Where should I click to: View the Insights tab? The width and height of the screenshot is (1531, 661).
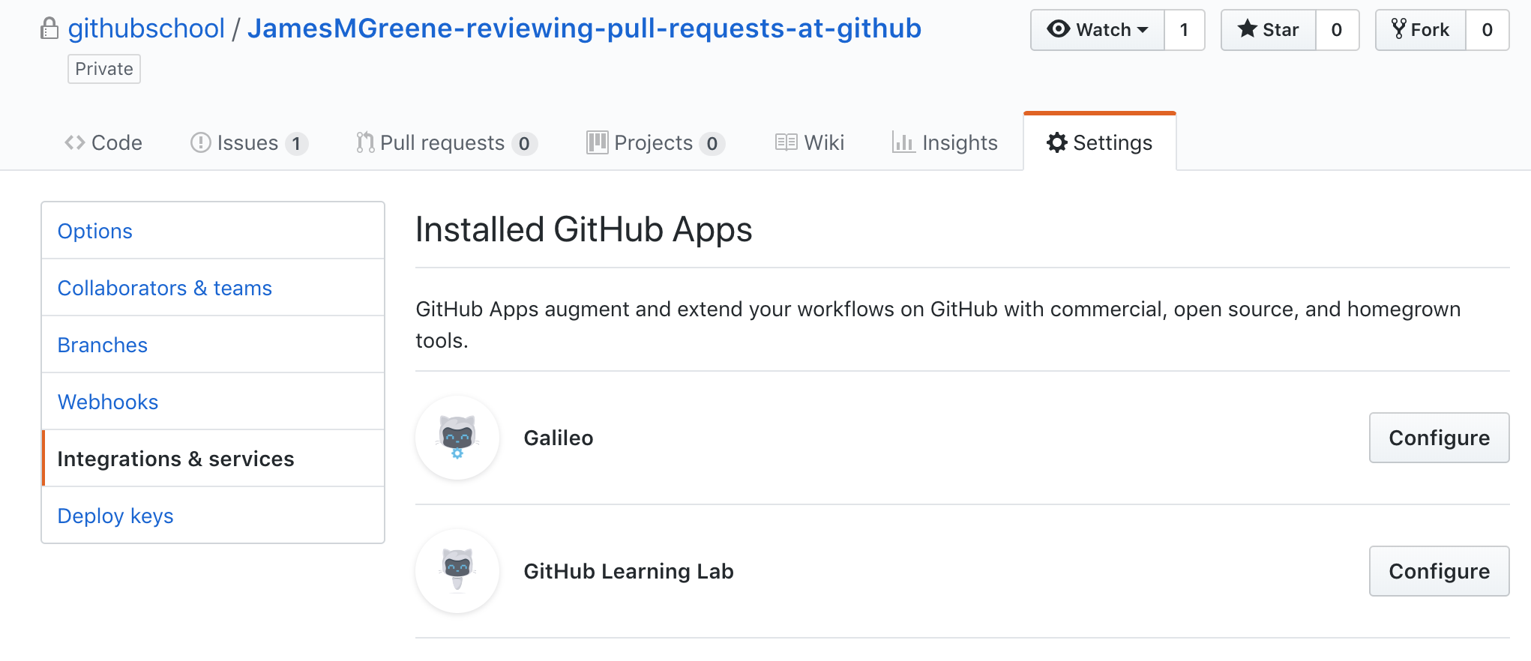point(945,142)
